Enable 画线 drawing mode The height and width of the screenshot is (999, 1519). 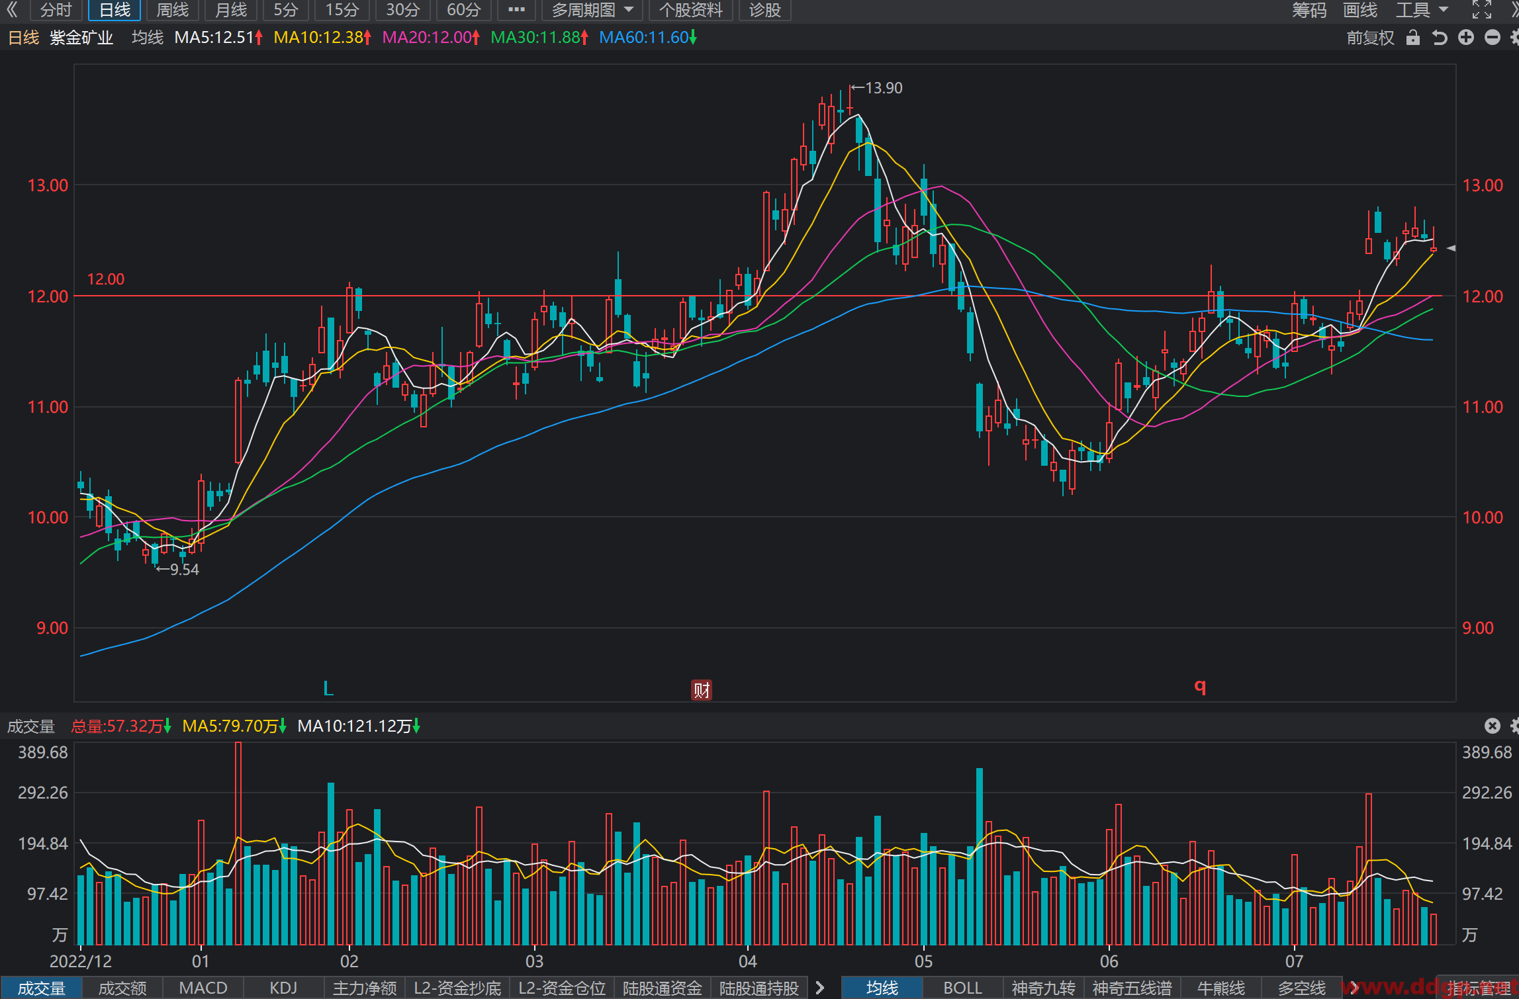(x=1360, y=10)
